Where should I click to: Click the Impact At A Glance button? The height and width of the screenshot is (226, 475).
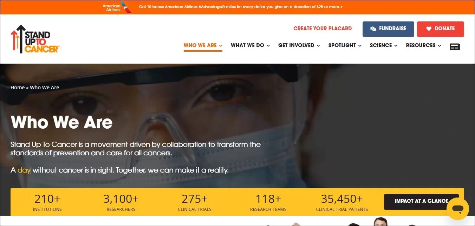tap(421, 201)
